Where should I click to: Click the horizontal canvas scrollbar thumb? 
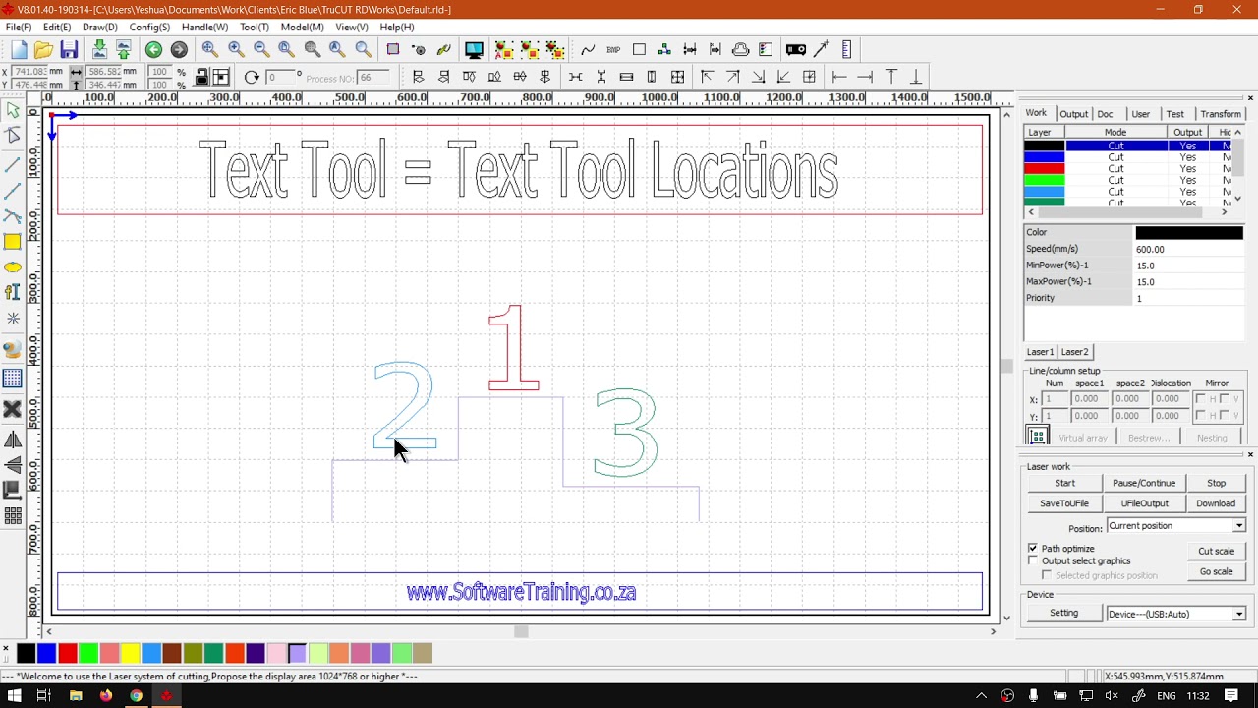(521, 631)
